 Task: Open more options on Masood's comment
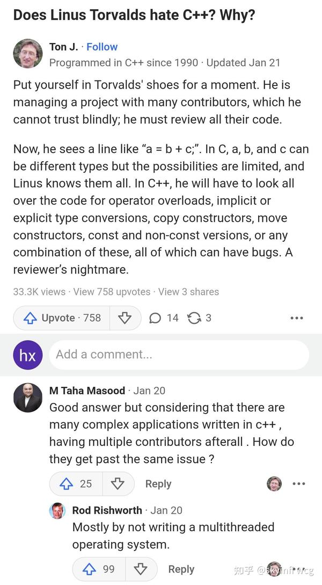(299, 483)
